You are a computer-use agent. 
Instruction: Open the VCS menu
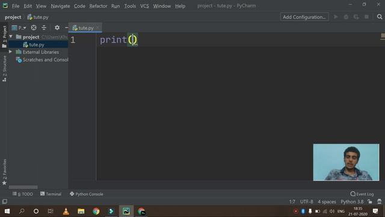144,6
